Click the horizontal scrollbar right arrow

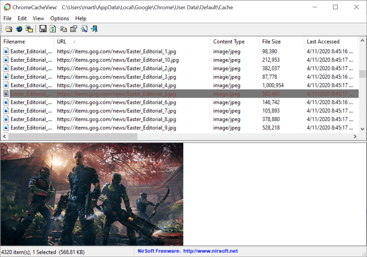coord(355,137)
